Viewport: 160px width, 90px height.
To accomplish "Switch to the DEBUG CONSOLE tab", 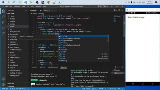I will pyautogui.click(x=53, y=67).
